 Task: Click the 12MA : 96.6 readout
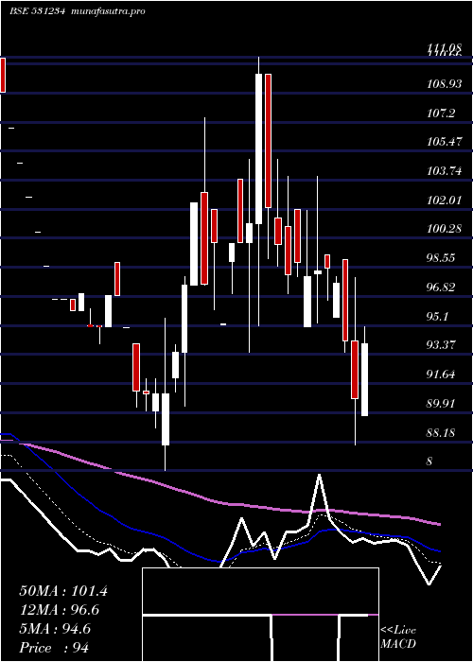click(60, 611)
